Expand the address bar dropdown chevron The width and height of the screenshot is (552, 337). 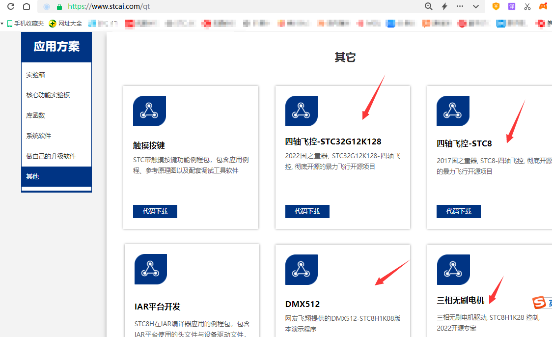(475, 6)
